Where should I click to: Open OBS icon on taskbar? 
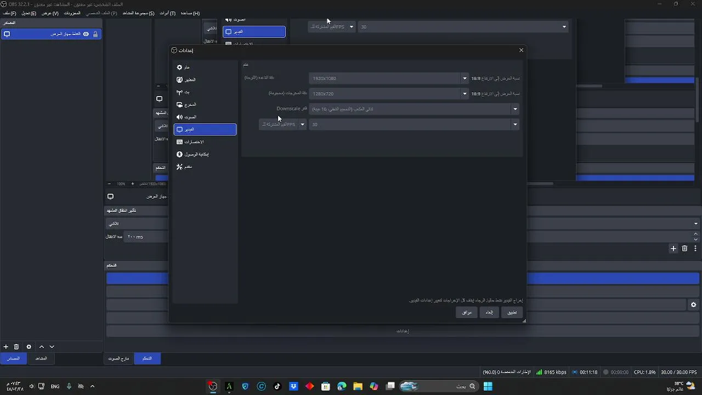[213, 386]
